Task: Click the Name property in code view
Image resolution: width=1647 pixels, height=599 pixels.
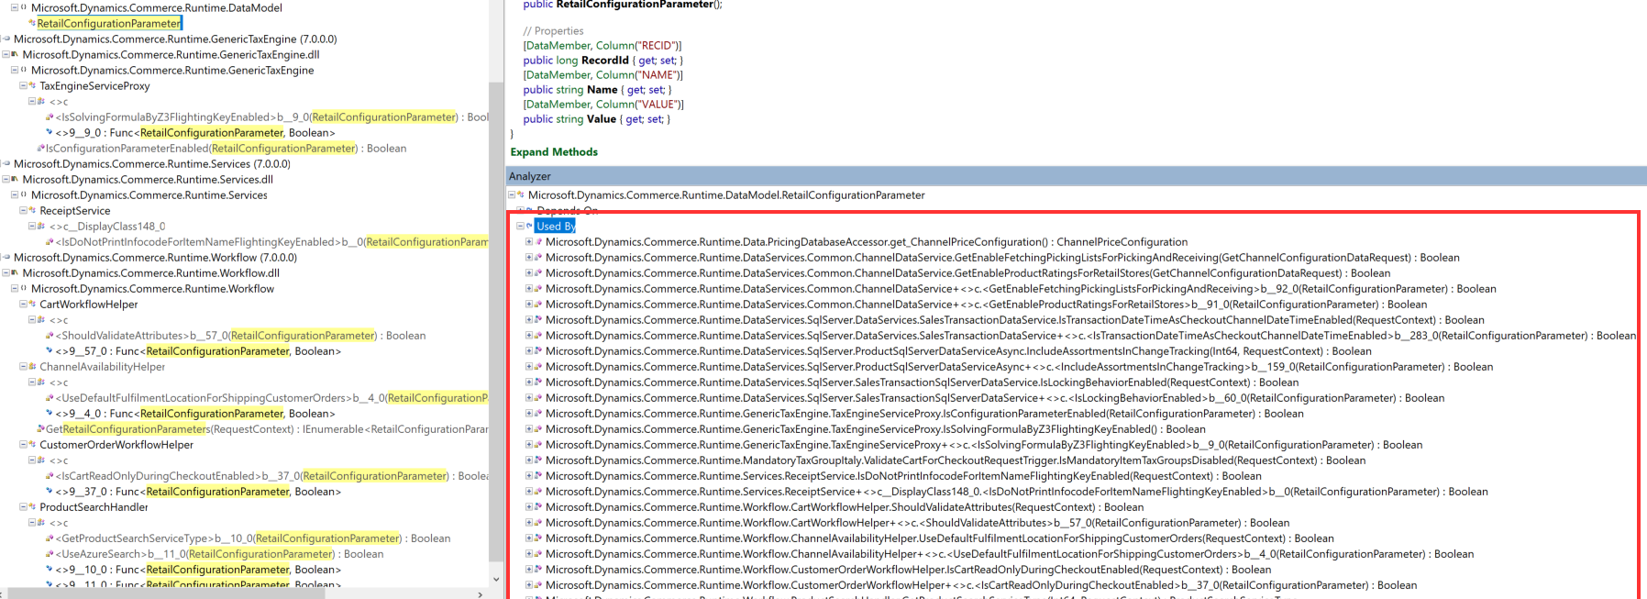Action: 602,90
